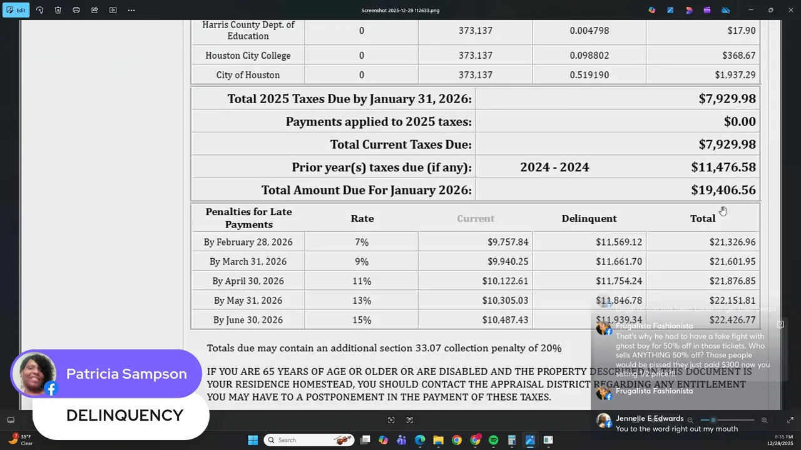The image size is (801, 450).
Task: Click the scan text icon in bottom bar
Action: click(x=410, y=420)
